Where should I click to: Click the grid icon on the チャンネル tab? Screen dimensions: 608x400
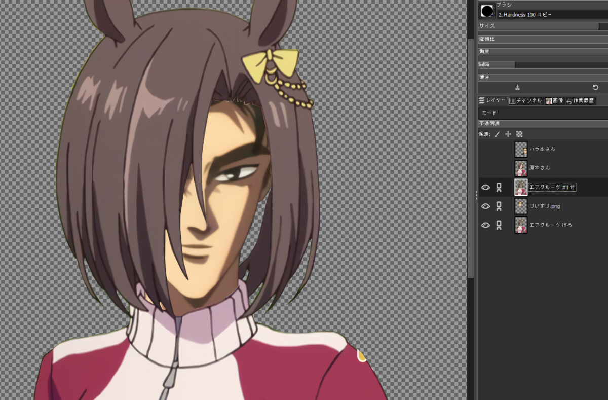[512, 100]
